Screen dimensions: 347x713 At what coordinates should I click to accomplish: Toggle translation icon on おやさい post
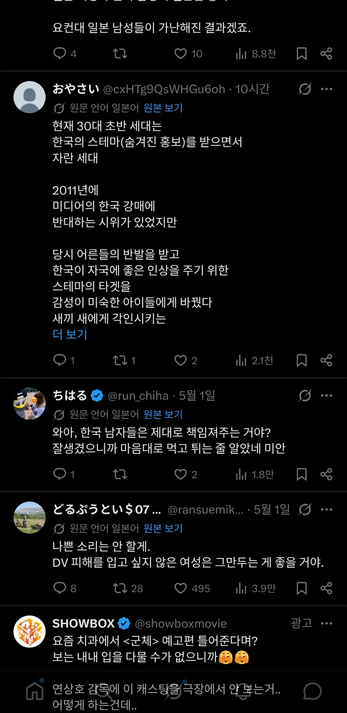tap(305, 89)
